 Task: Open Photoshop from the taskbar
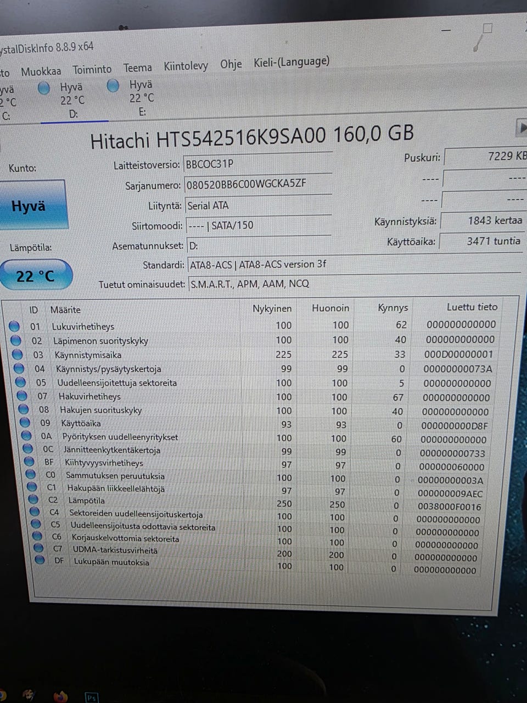pyautogui.click(x=91, y=698)
